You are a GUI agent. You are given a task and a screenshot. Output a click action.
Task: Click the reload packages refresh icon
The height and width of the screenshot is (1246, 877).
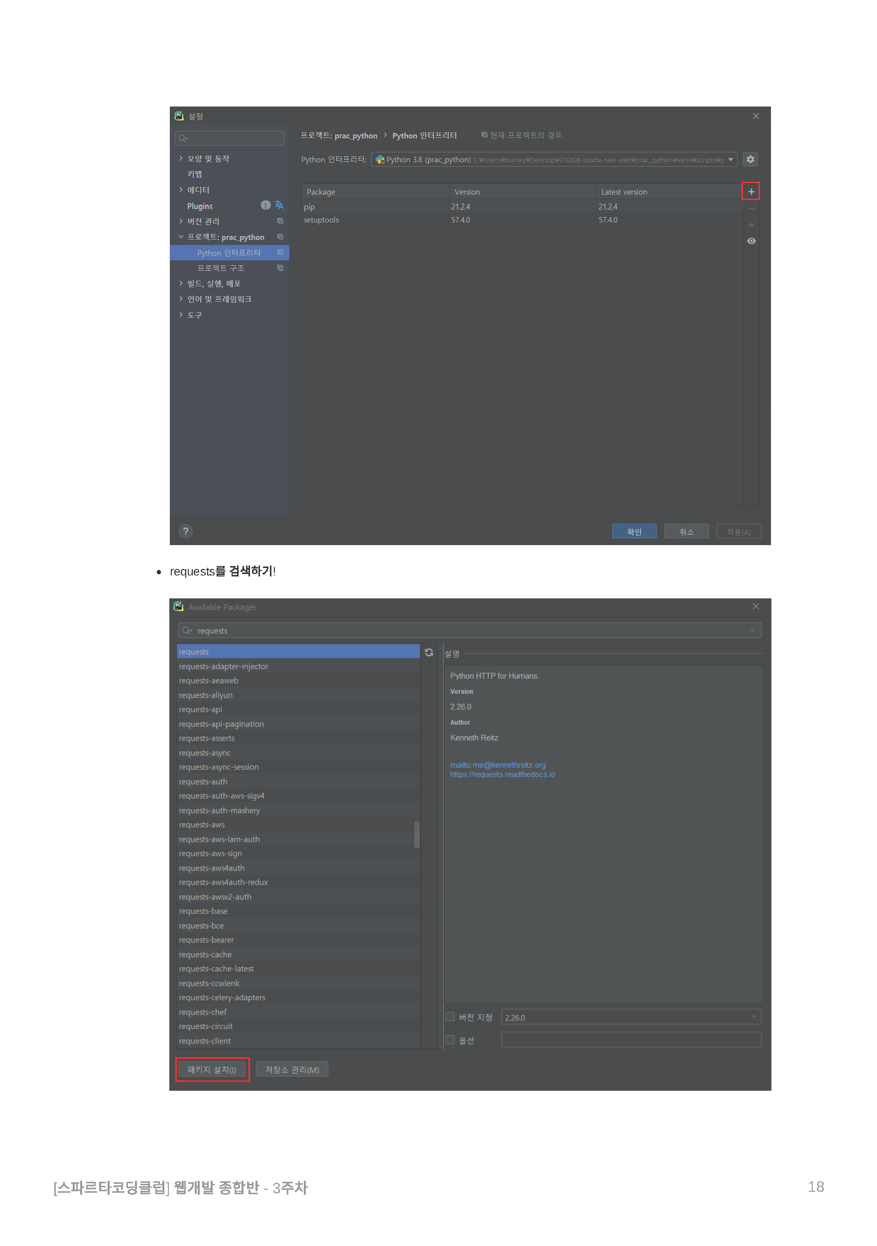pyautogui.click(x=429, y=652)
